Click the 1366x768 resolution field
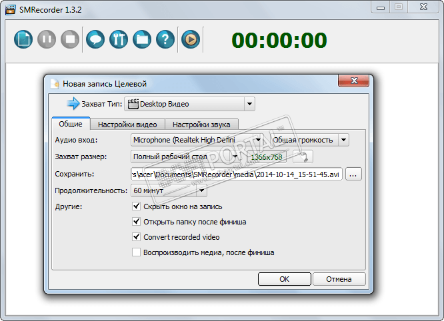 pyautogui.click(x=267, y=157)
